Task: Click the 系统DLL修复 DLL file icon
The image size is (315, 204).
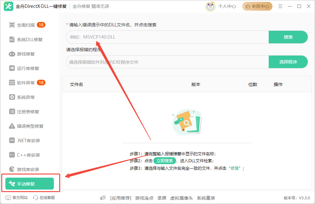Action: [x=12, y=40]
